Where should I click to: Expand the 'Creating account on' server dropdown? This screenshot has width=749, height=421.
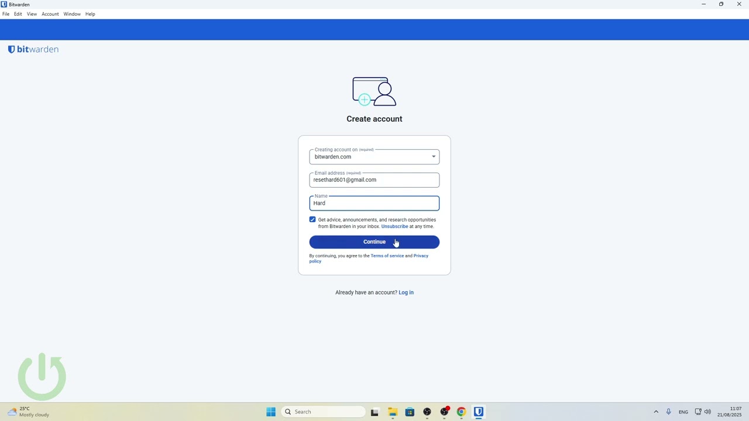coord(374,157)
